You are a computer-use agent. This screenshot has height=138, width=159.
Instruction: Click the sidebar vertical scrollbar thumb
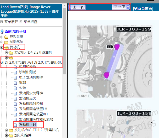[x=64, y=41]
